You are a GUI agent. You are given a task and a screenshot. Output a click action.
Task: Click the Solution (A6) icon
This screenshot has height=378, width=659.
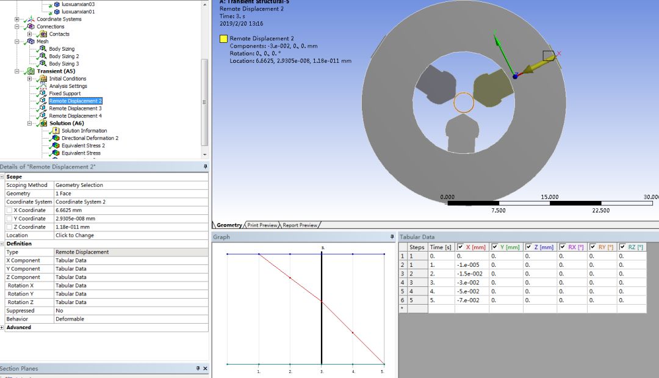coord(44,123)
